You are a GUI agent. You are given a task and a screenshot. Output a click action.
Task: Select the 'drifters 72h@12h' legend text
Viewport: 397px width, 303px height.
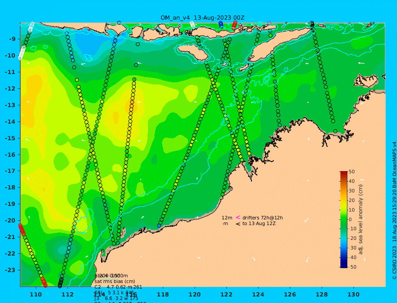262,218
